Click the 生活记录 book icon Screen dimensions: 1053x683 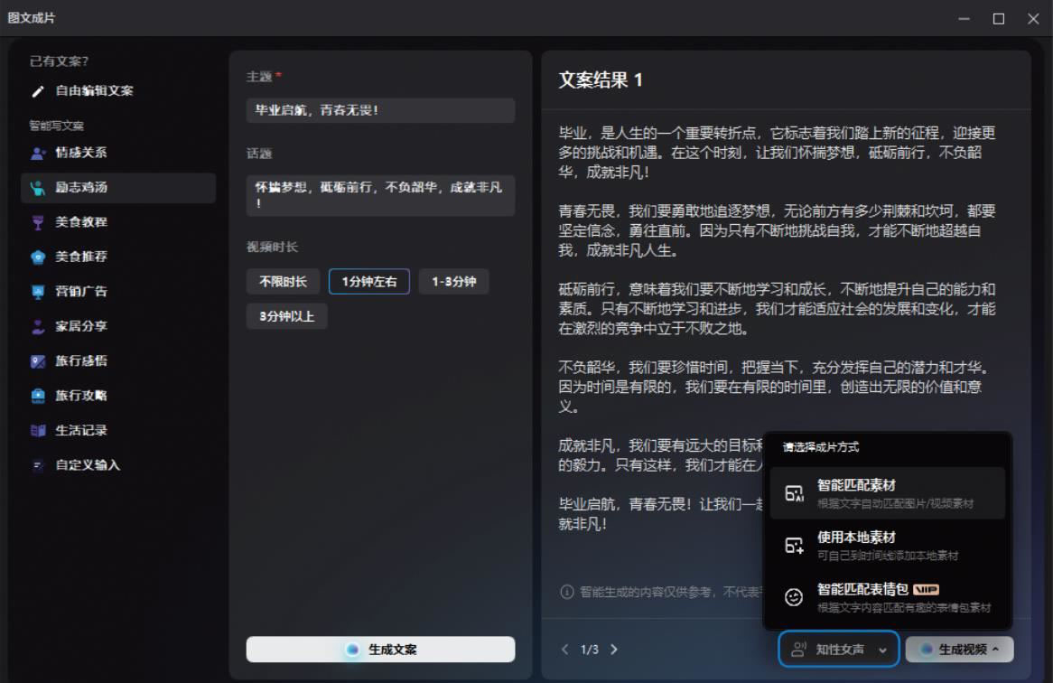point(38,431)
